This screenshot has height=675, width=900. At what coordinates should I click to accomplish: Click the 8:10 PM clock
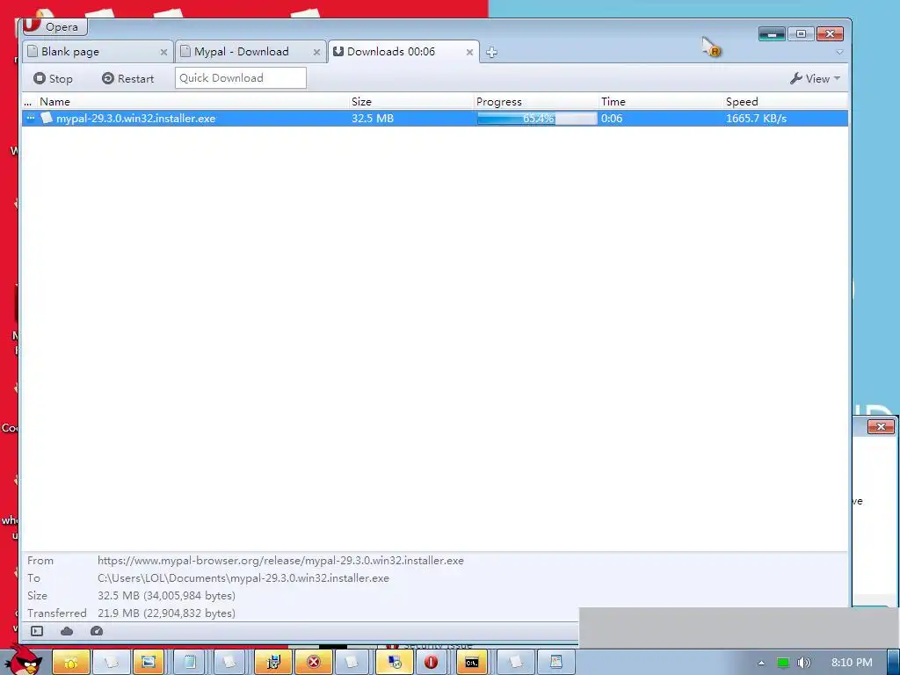pos(852,663)
